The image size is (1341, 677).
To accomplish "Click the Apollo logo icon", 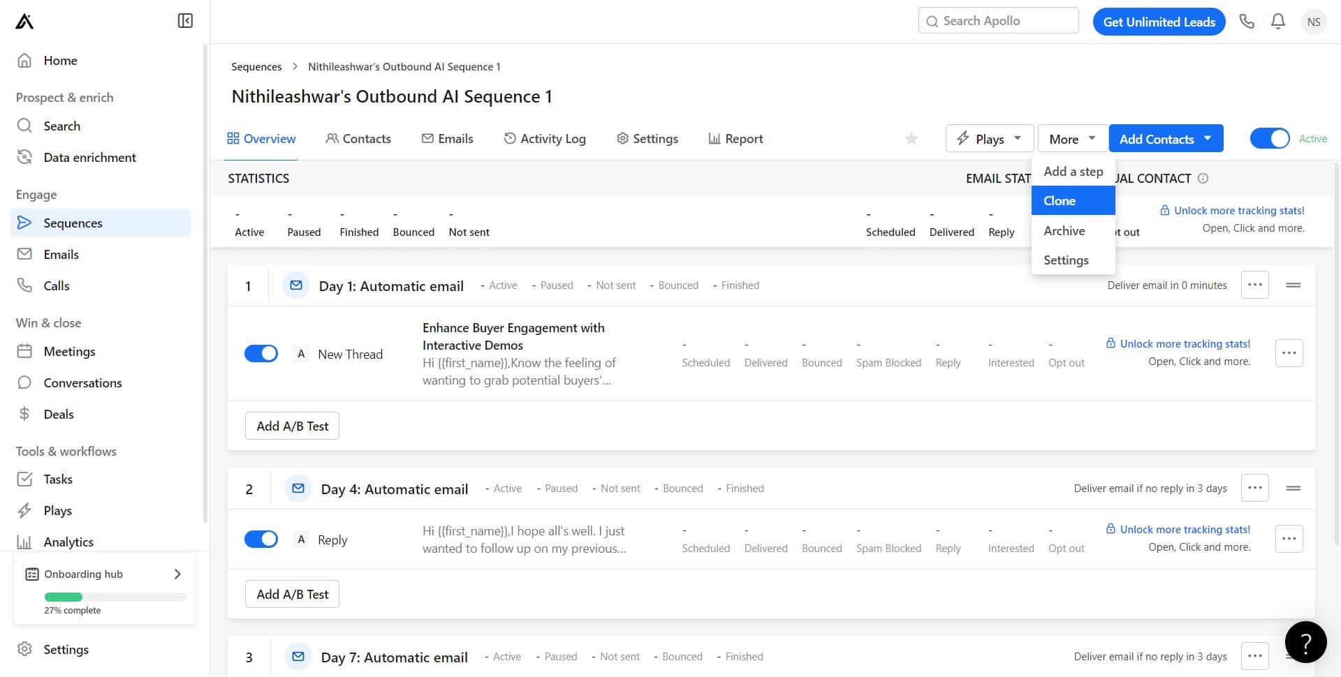I will pyautogui.click(x=24, y=22).
